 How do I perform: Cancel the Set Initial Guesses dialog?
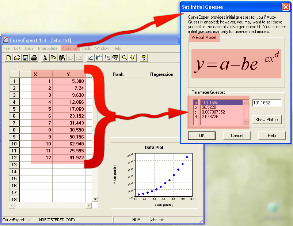pyautogui.click(x=237, y=136)
